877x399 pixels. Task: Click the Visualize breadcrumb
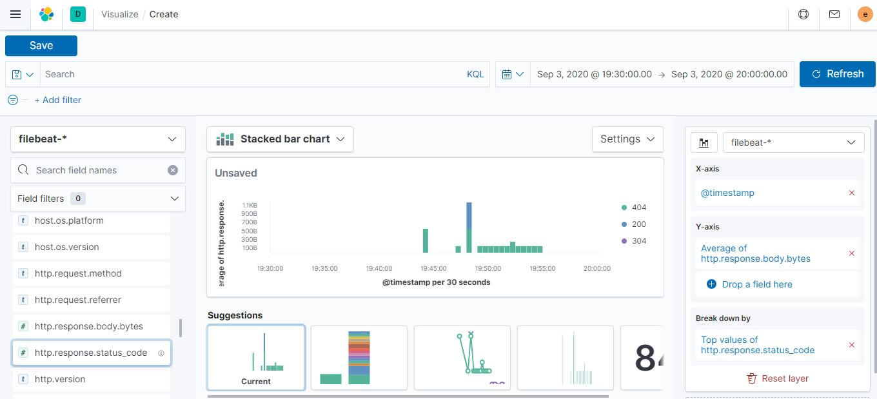119,14
